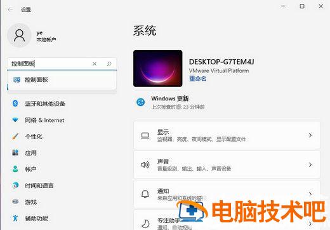Click the time and language globe icon
The height and width of the screenshot is (230, 330).
click(x=15, y=186)
